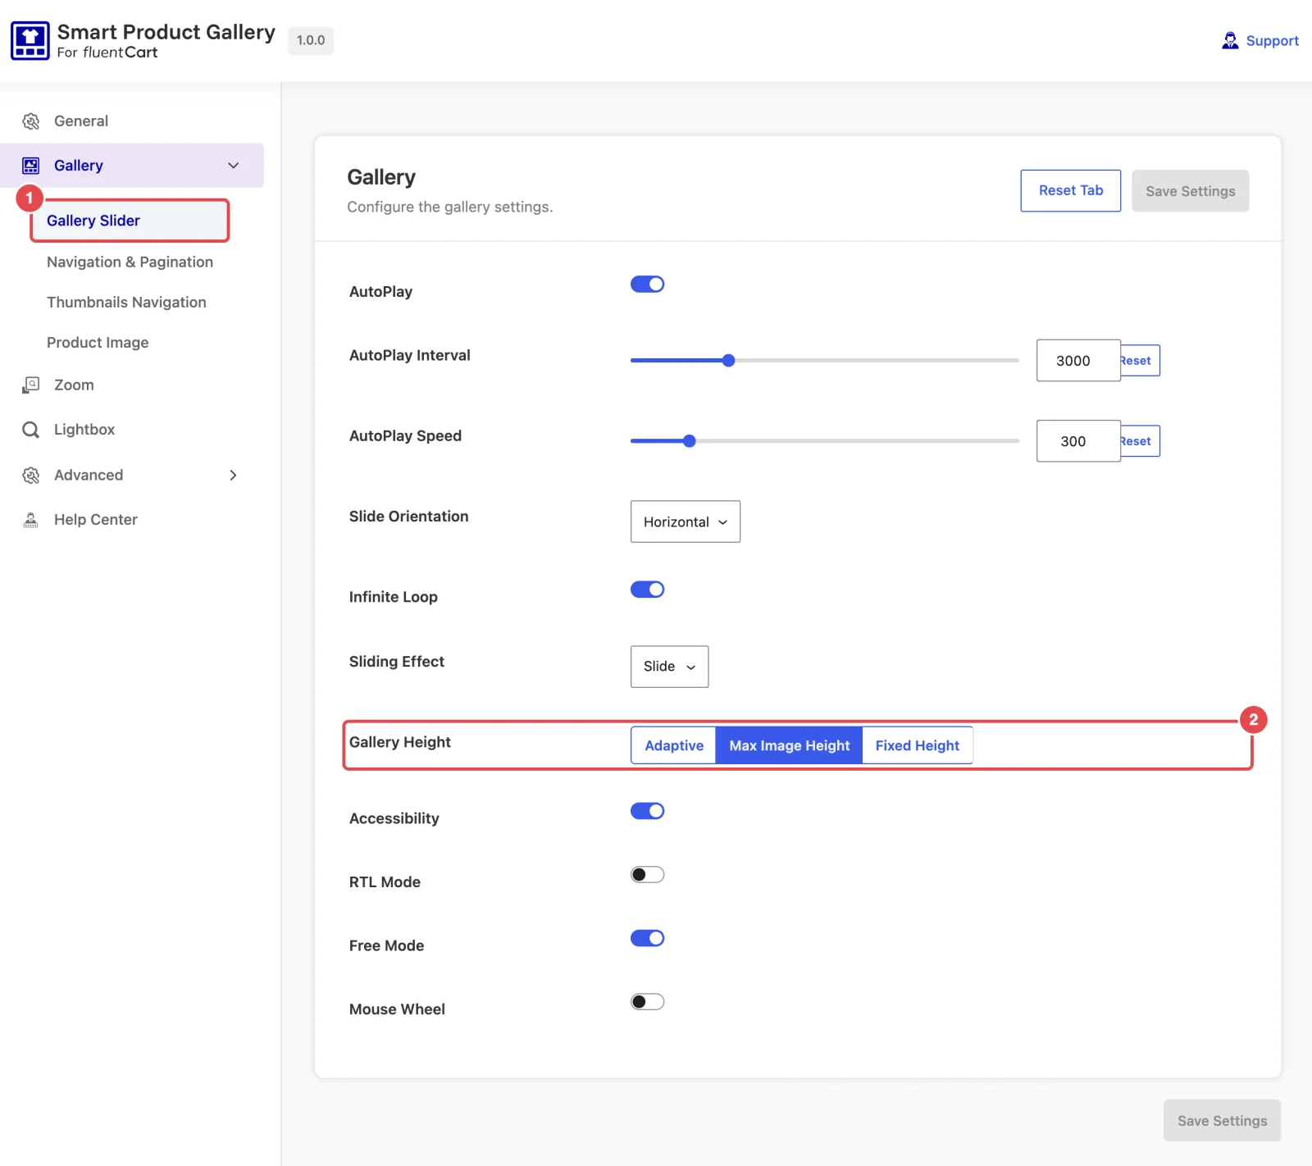Viewport: 1312px width, 1166px height.
Task: Click the AutoPlay Interval slider handle
Action: coord(728,361)
